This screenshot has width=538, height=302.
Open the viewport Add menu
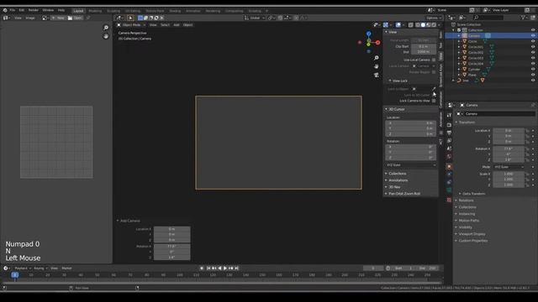177,25
